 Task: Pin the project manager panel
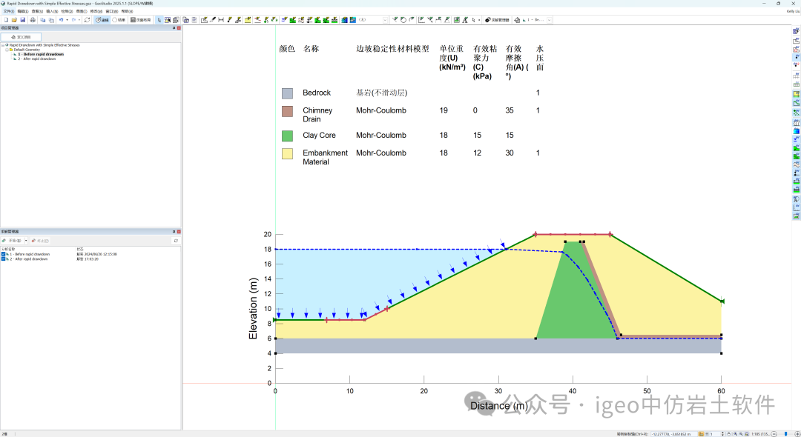pyautogui.click(x=174, y=27)
